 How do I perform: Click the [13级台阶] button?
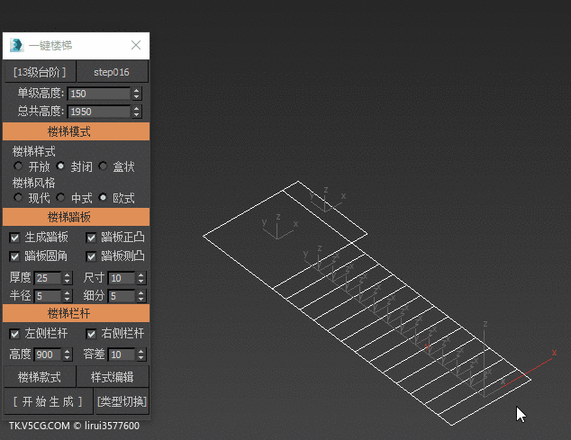click(40, 72)
